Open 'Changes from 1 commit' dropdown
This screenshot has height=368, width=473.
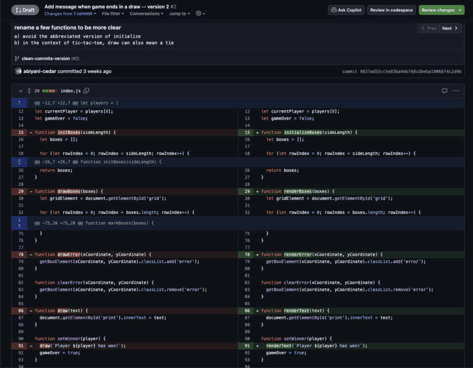pyautogui.click(x=70, y=14)
